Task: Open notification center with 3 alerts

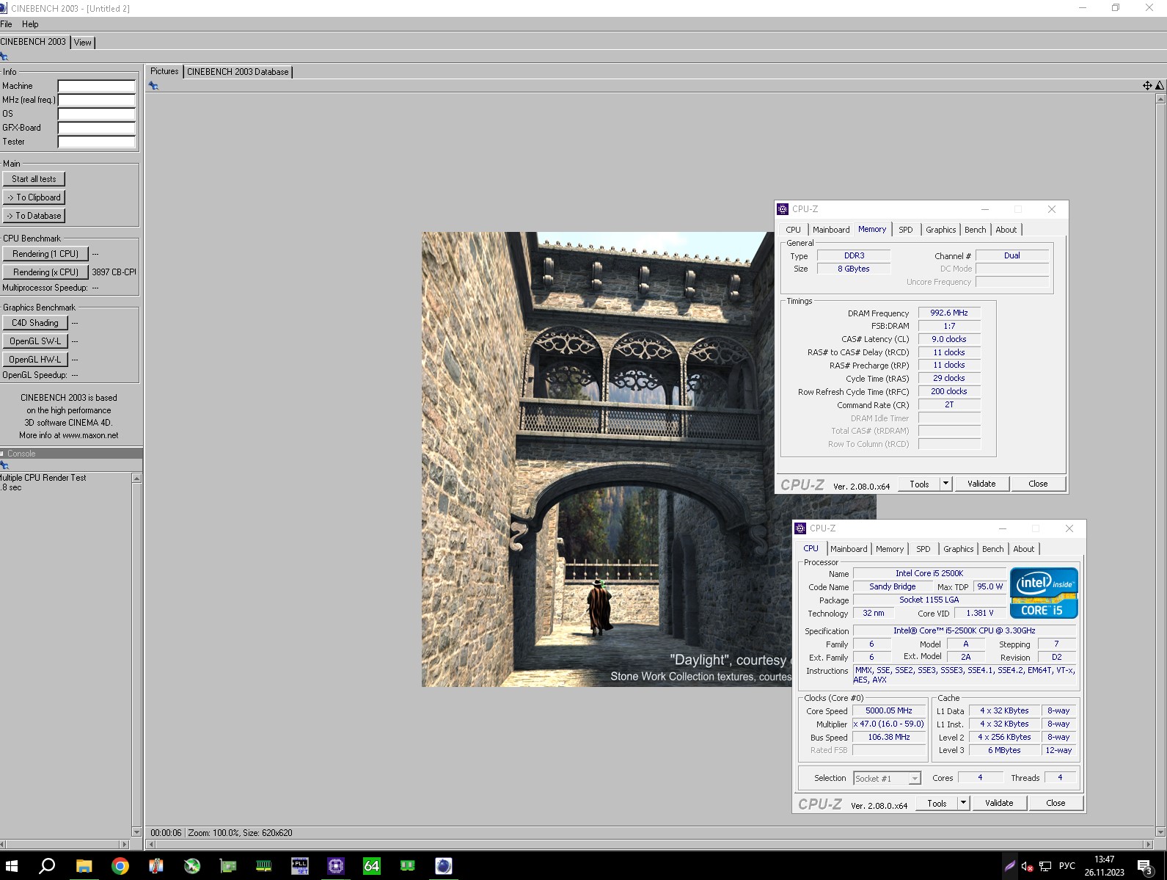Action: 1146,867
